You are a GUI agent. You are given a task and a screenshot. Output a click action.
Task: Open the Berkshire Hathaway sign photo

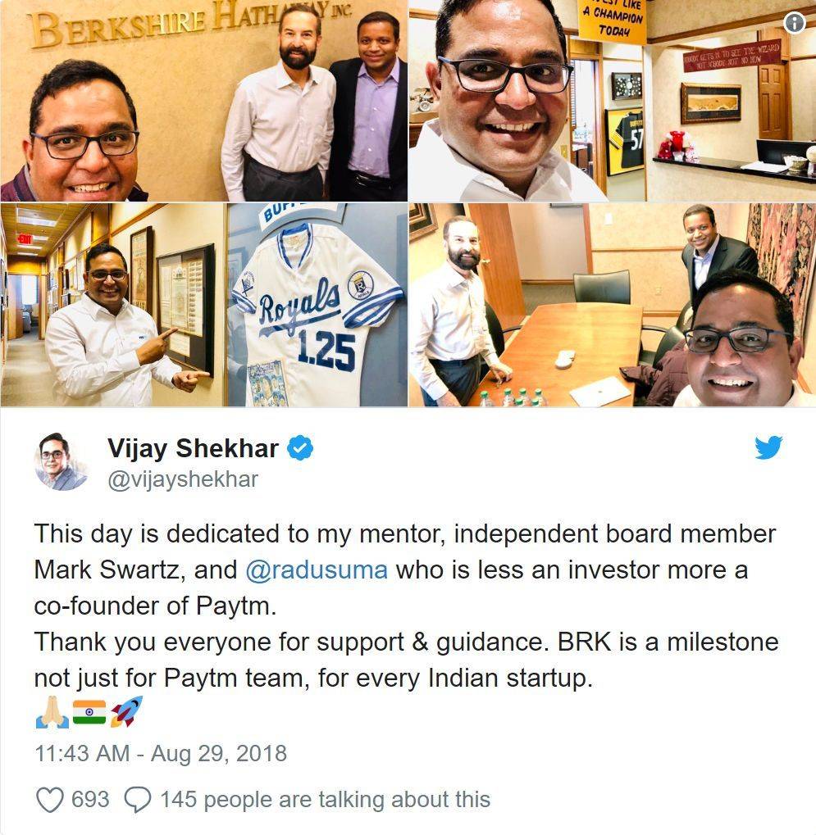tap(203, 101)
